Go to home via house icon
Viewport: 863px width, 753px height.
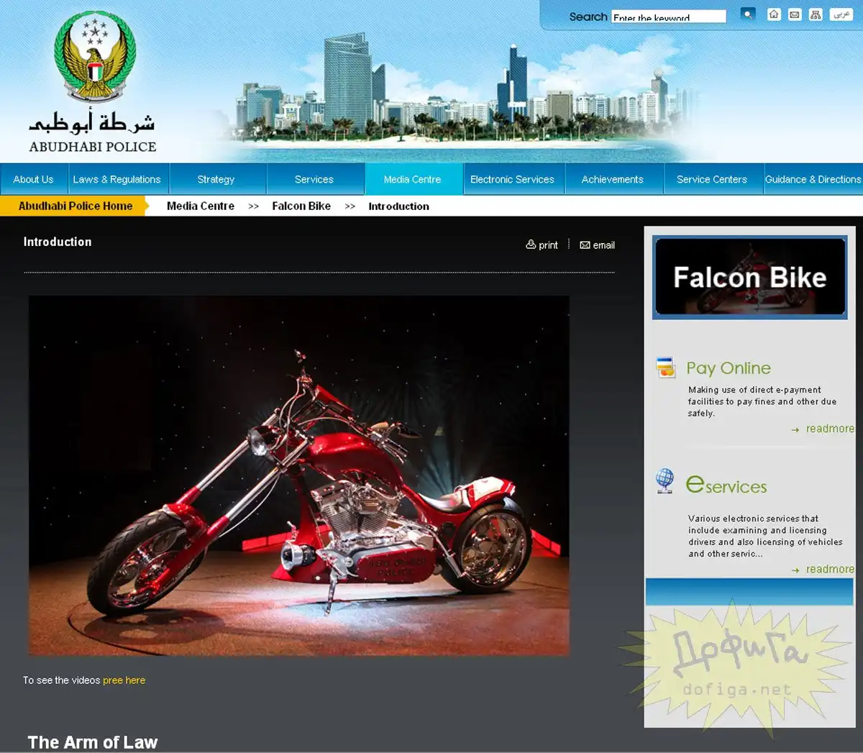(774, 14)
